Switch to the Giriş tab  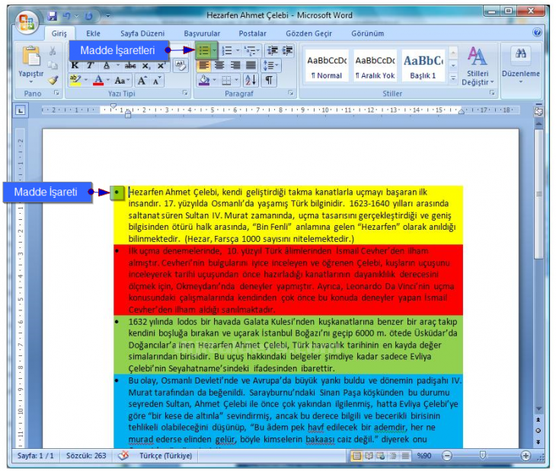[59, 33]
